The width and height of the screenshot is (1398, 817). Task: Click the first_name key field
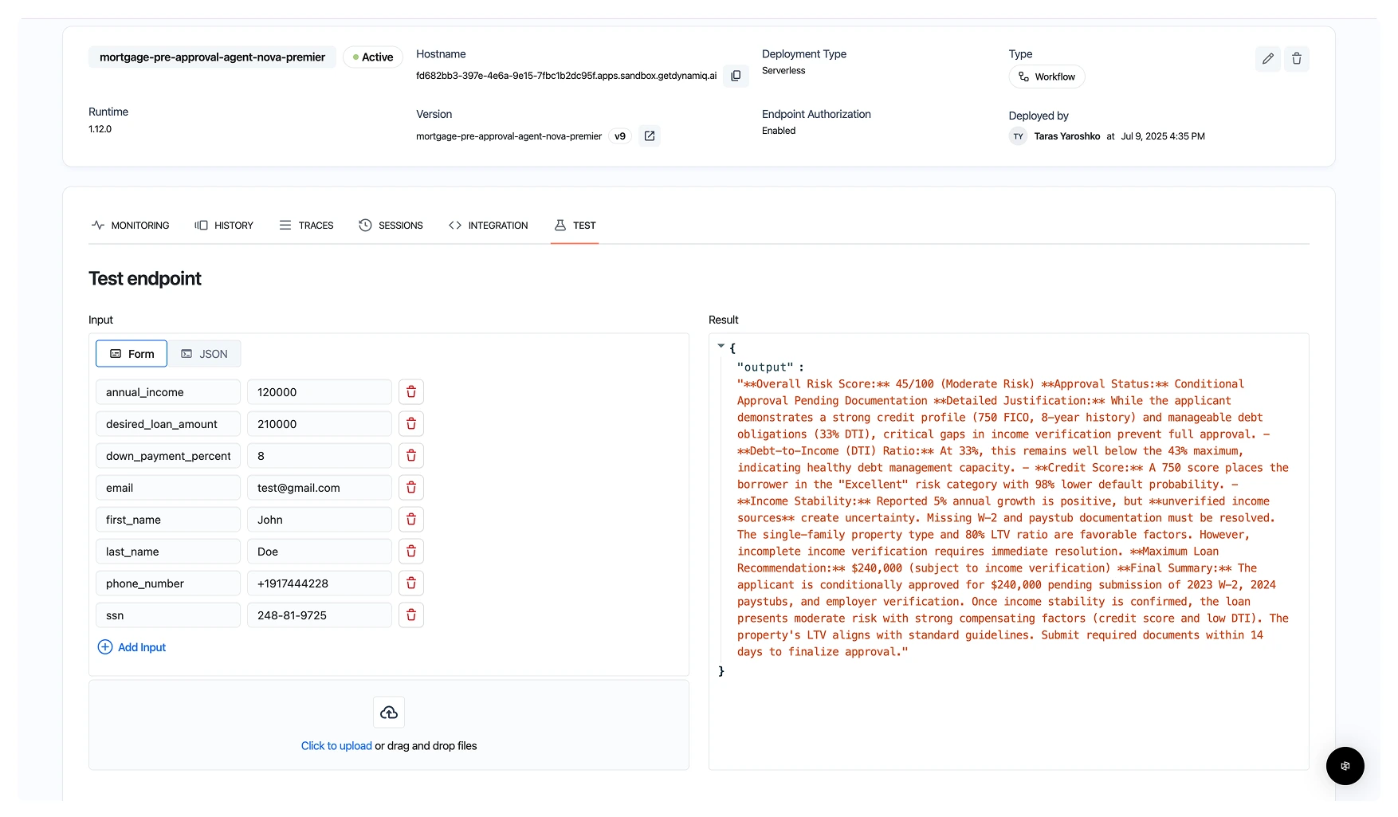click(x=168, y=520)
